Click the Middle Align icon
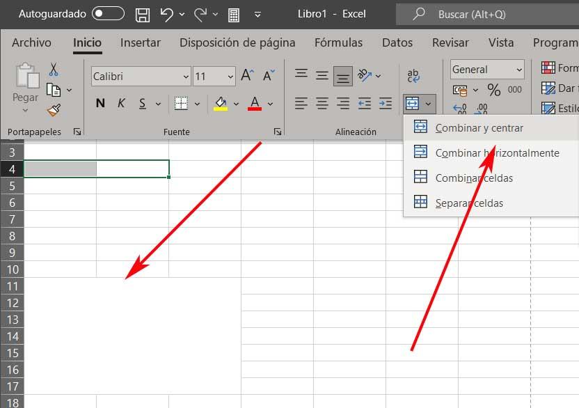Image resolution: width=579 pixels, height=408 pixels. (322, 75)
